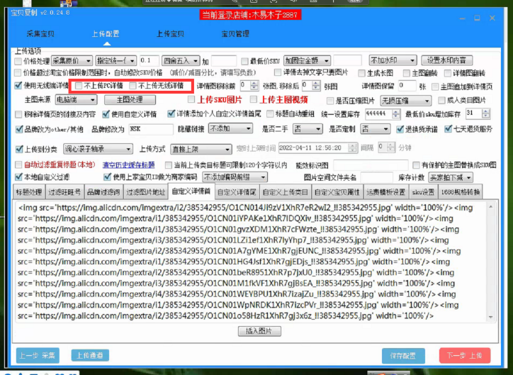Image resolution: width=513 pixels, height=375 pixels.
Task: Click the 保存配置 button
Action: [x=403, y=356]
